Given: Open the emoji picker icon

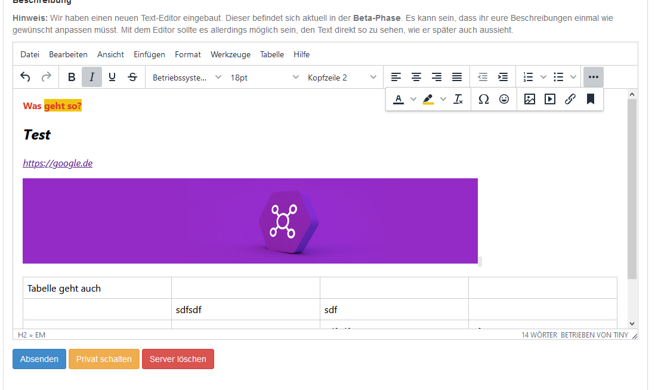Looking at the screenshot, I should [x=504, y=100].
